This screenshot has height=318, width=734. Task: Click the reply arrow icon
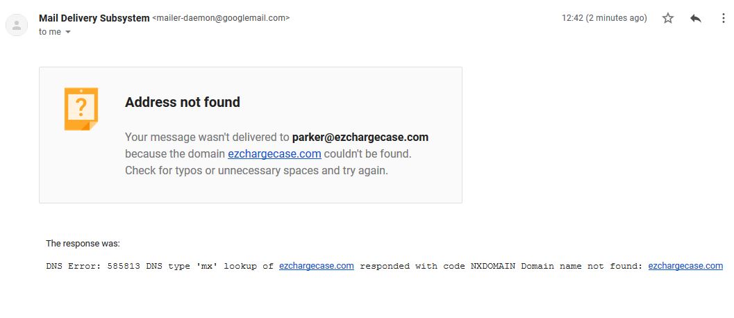pos(696,18)
